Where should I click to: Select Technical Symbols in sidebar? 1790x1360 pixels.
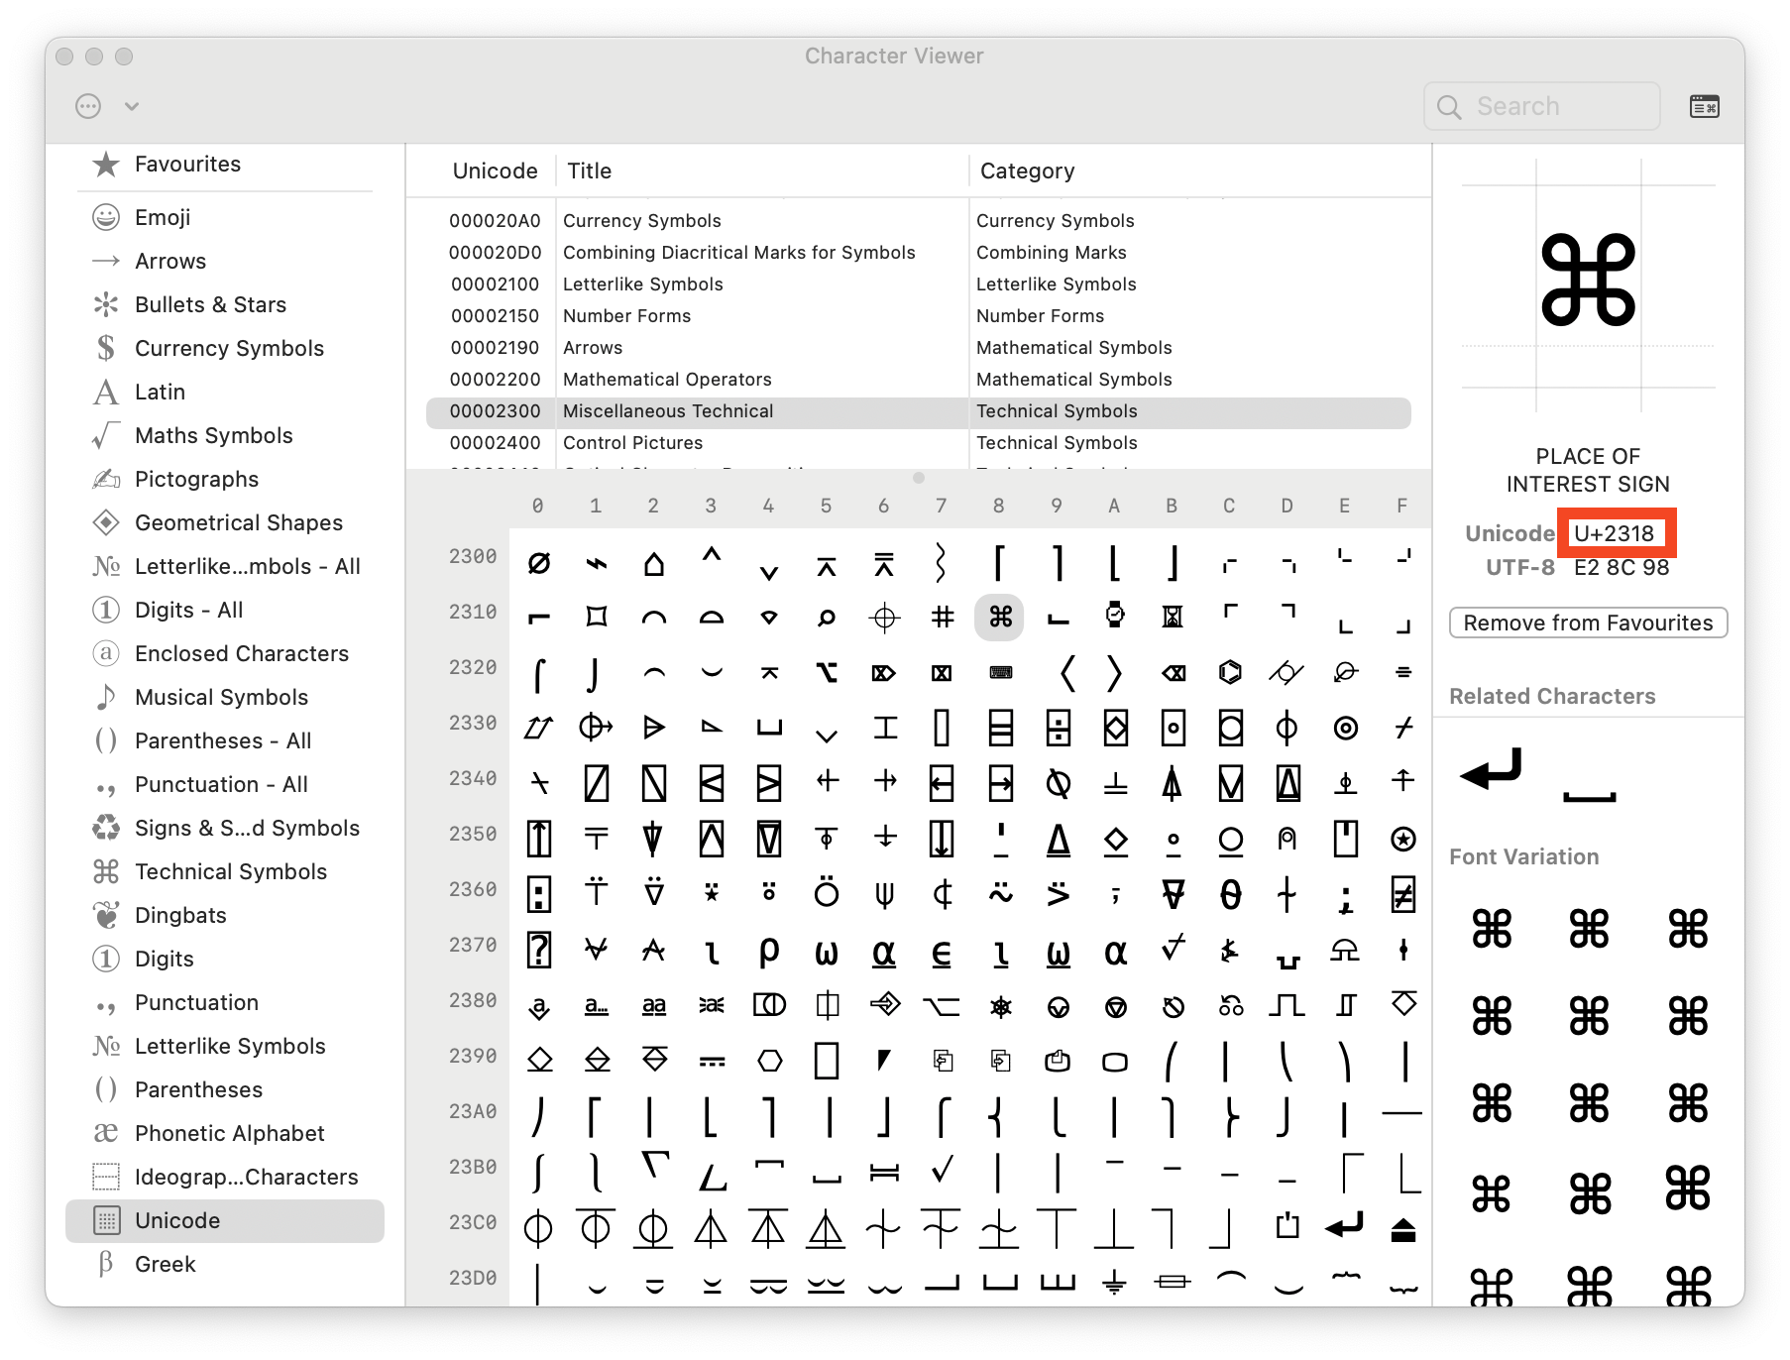(225, 871)
